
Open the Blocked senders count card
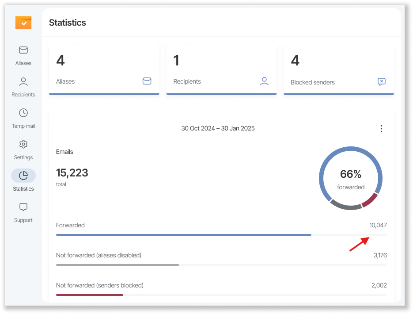[x=339, y=69]
